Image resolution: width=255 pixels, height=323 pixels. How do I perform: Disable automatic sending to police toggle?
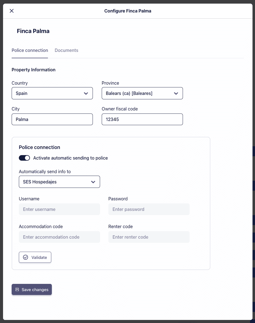[x=24, y=158]
